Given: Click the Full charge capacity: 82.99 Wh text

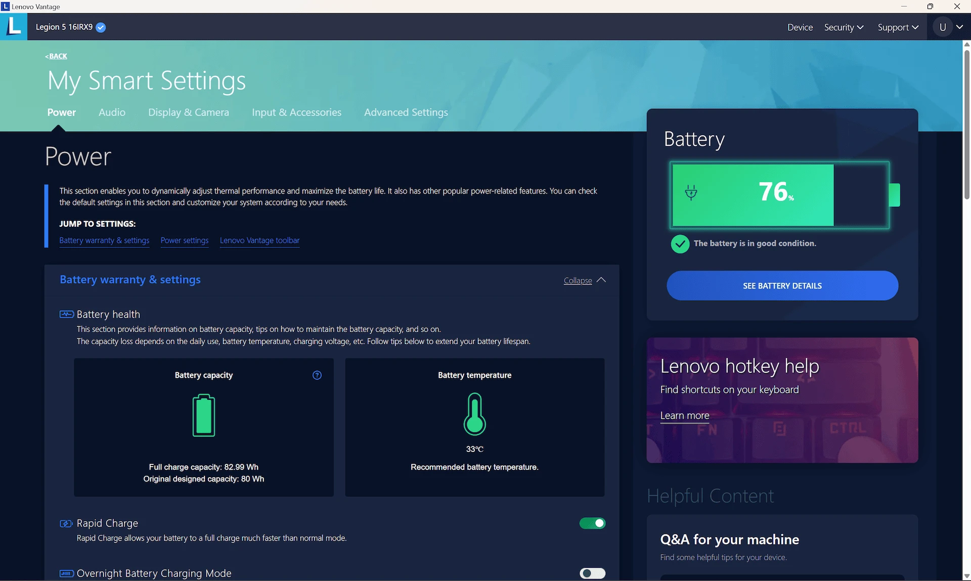Looking at the screenshot, I should (203, 467).
